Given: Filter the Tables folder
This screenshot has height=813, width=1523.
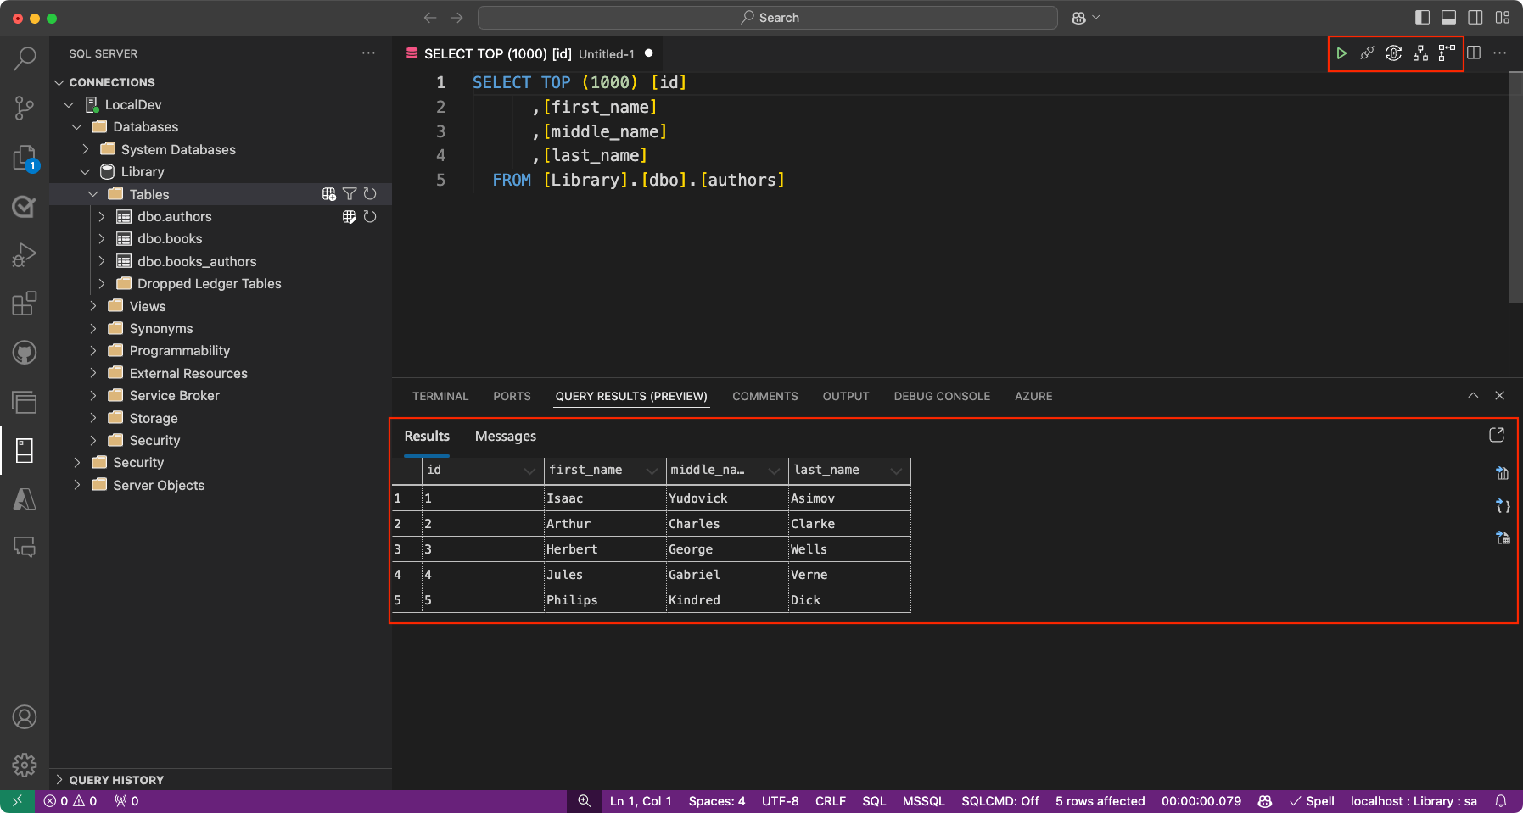Looking at the screenshot, I should click(350, 194).
